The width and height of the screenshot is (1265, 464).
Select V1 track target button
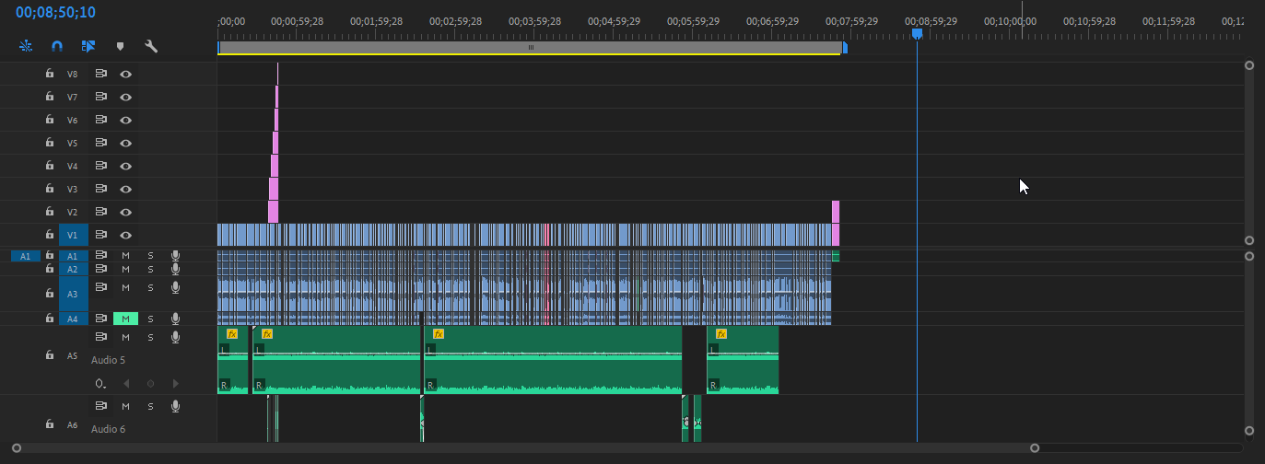[73, 235]
